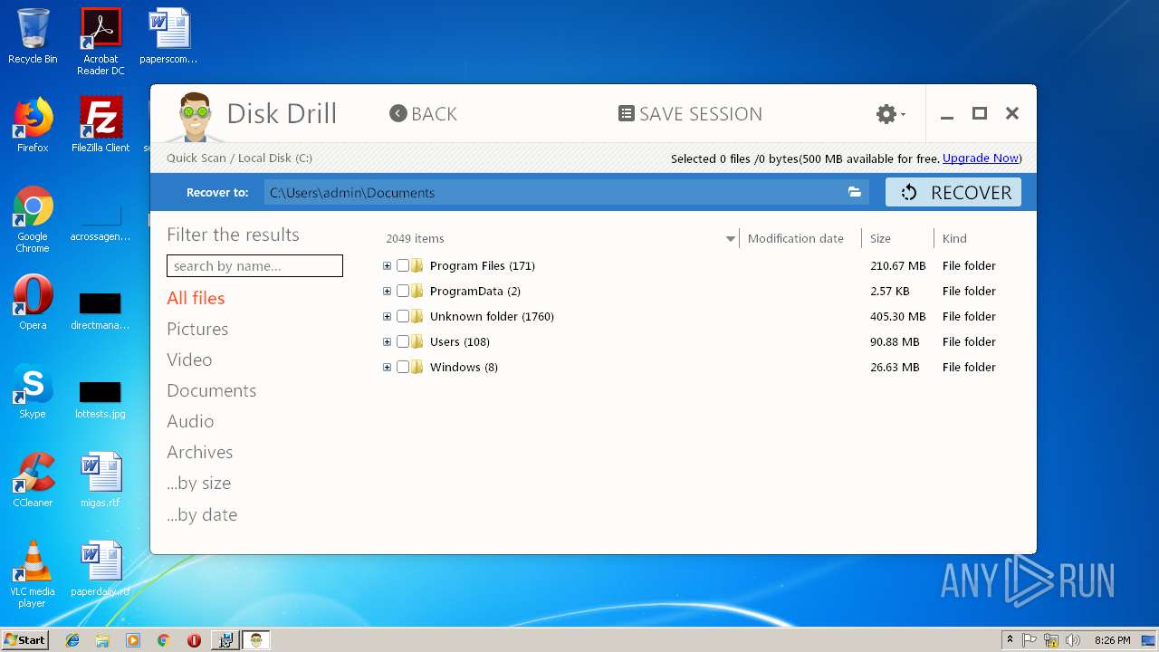Check the Unknown folder checkbox
Screen dimensions: 1159x652
[403, 316]
